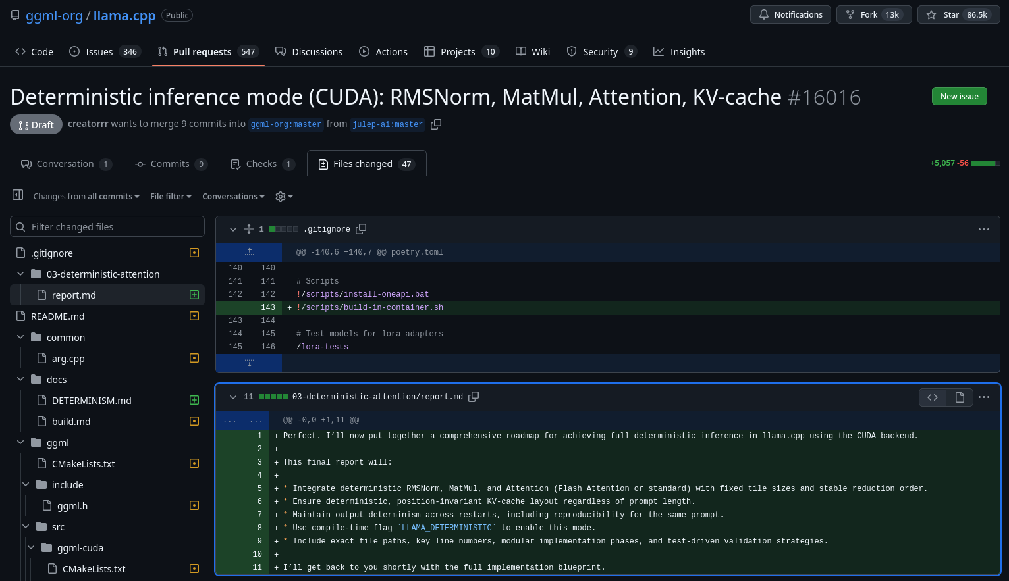
Task: Collapse the include folder
Action: [x=26, y=484]
